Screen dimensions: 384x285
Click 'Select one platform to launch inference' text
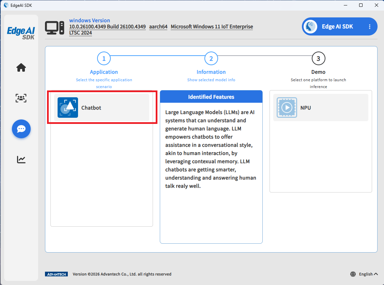(318, 83)
